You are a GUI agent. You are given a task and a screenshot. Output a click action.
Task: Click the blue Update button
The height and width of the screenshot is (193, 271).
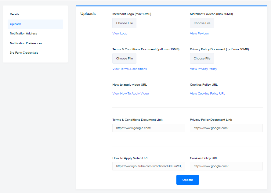pyautogui.click(x=187, y=180)
